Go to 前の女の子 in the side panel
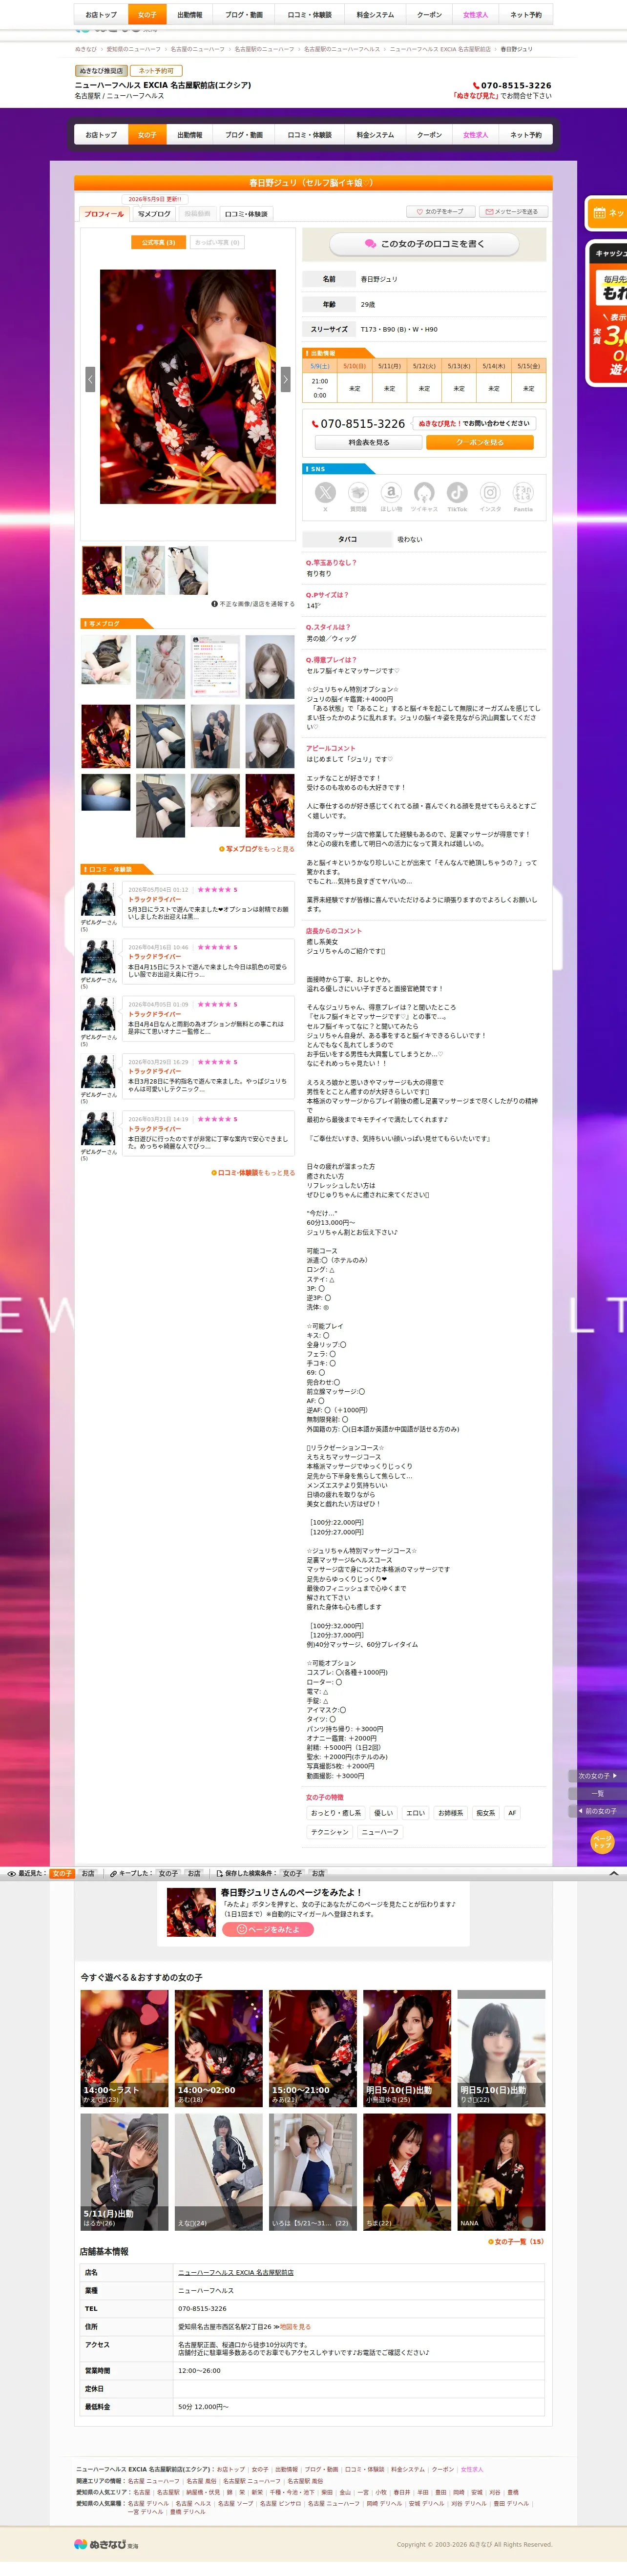 click(597, 1811)
